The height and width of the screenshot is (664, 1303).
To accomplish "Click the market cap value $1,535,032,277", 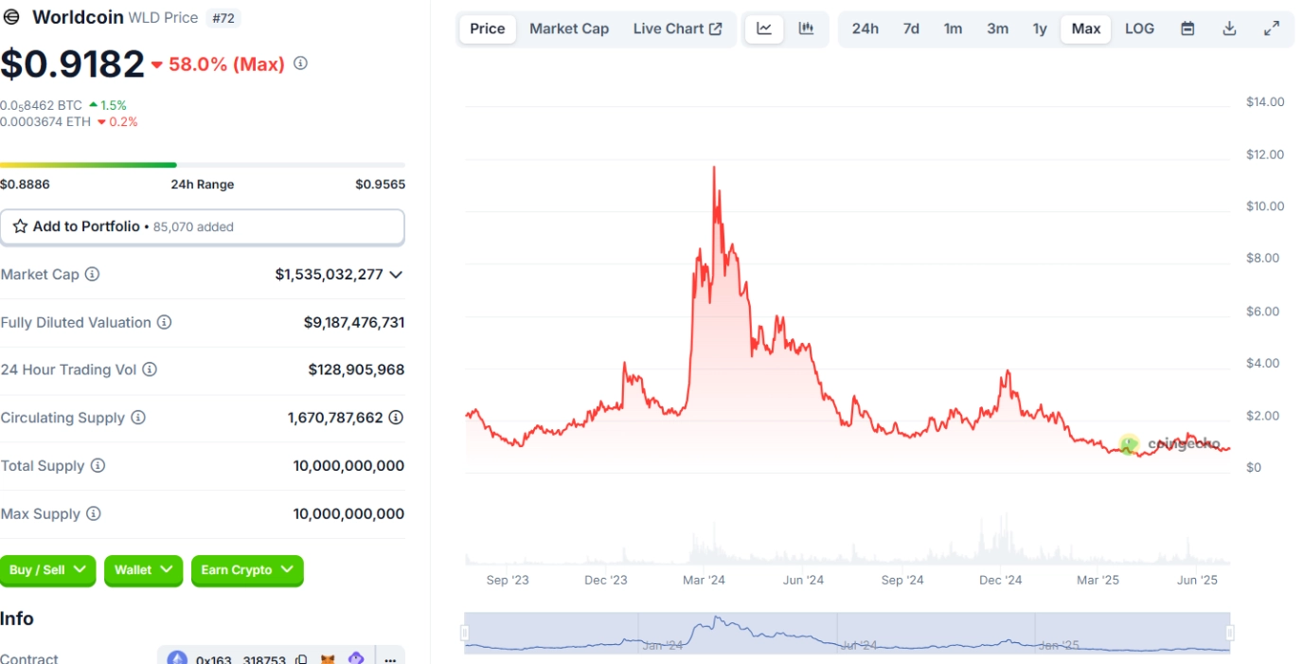I will click(330, 275).
